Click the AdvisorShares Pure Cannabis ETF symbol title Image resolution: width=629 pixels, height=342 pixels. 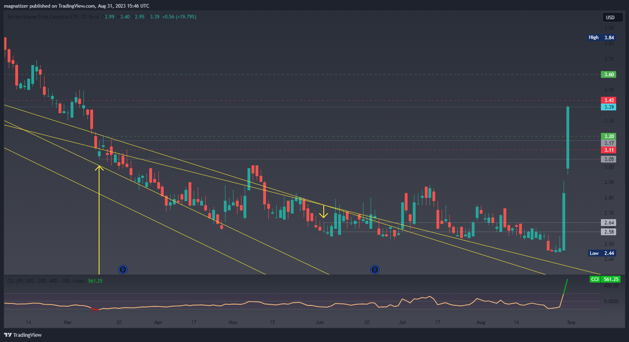pyautogui.click(x=43, y=17)
